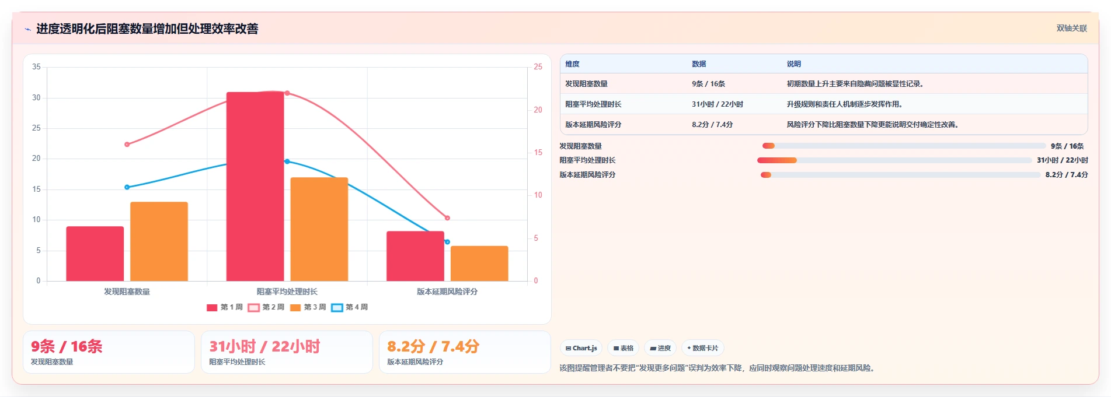
Task: Click the red bar for 阻塞平均处理时长
Action: [255, 187]
